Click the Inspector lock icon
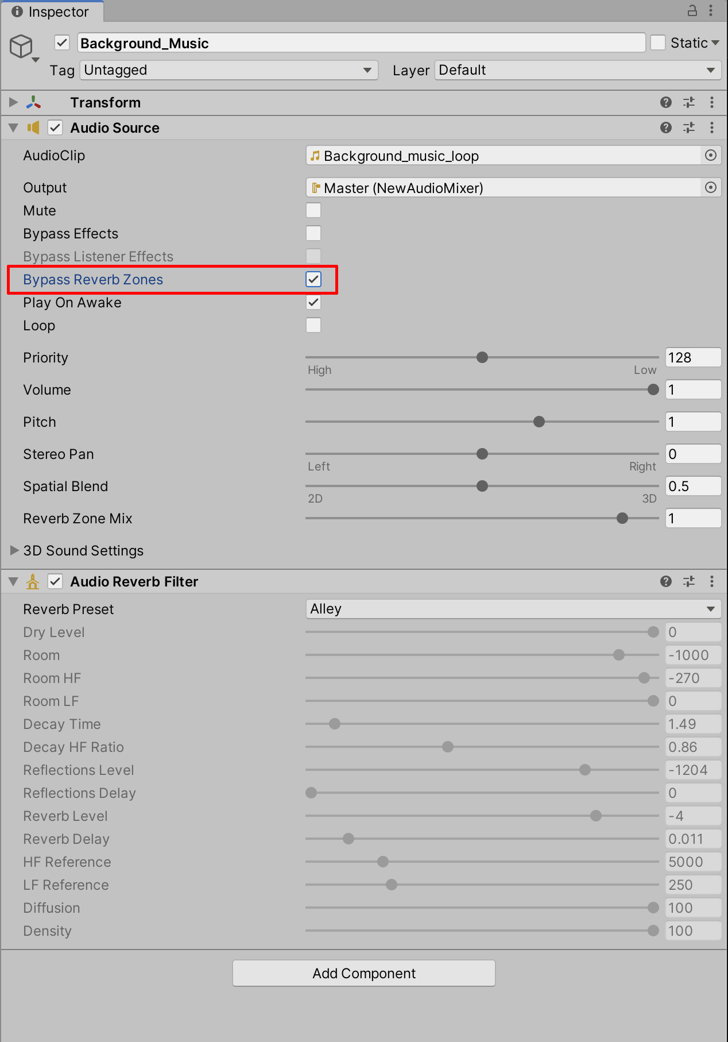Screen dimensions: 728x1042 pyautogui.click(x=692, y=10)
